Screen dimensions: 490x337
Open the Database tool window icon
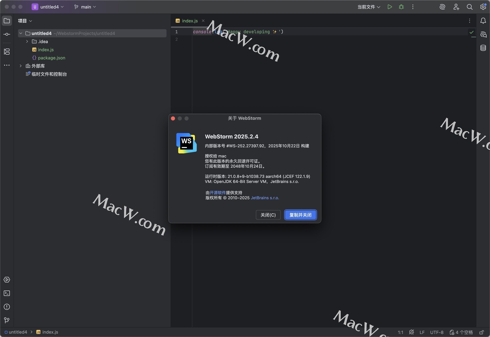pos(483,48)
